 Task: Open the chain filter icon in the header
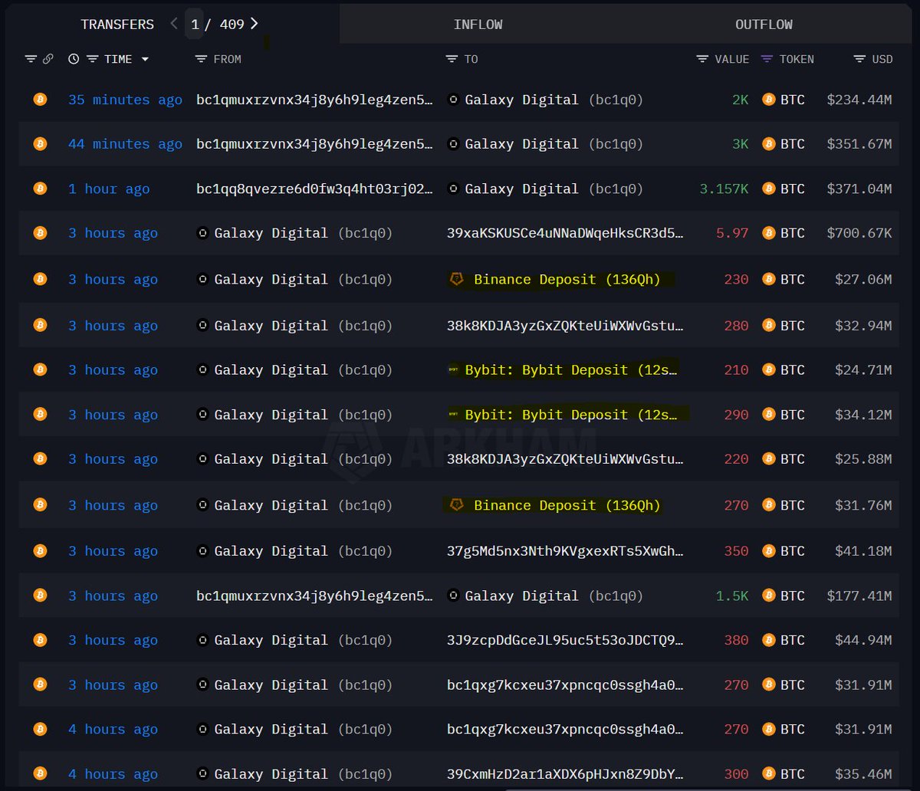tap(31, 59)
